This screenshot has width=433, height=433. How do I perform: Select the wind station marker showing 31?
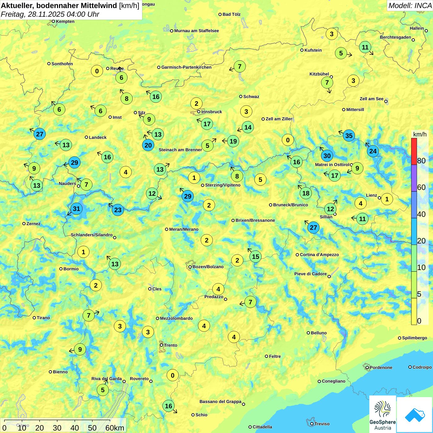[76, 209]
